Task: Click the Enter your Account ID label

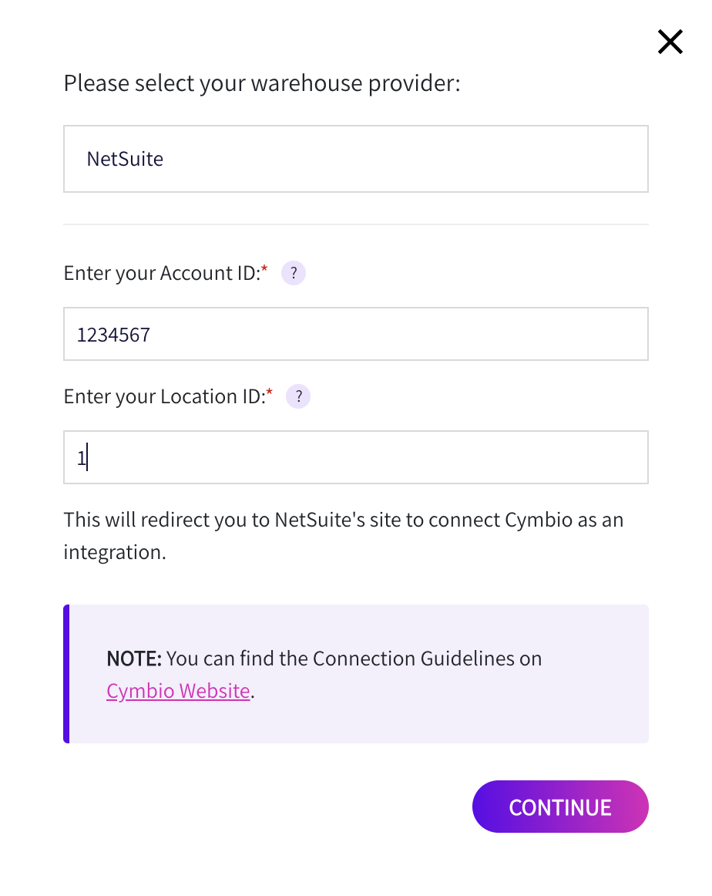Action: pos(162,273)
